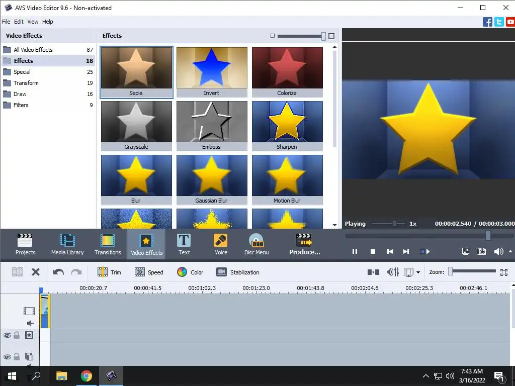Click the video effects track star icon
Image resolution: width=515 pixels, height=386 pixels.
(29, 335)
